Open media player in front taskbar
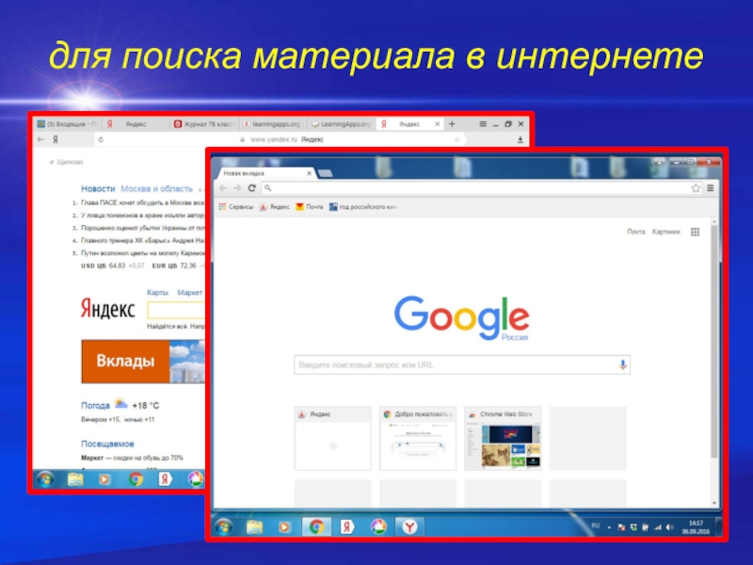This screenshot has width=753, height=565. tap(284, 527)
